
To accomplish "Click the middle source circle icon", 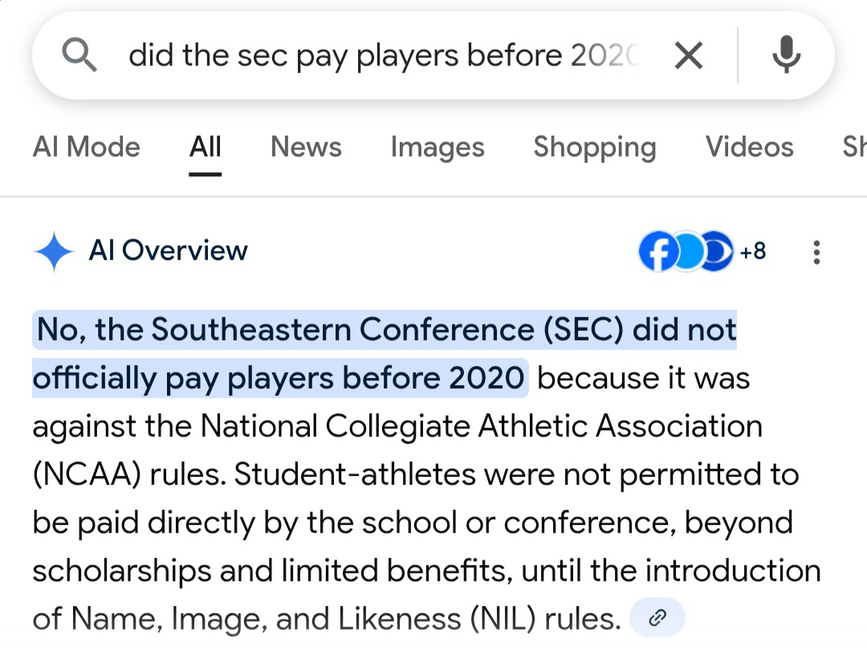I will click(x=687, y=251).
